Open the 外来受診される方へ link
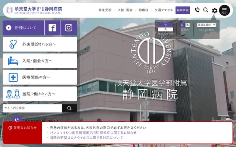Image resolution: width=236 pixels, height=147 pixels. [x=40, y=44]
